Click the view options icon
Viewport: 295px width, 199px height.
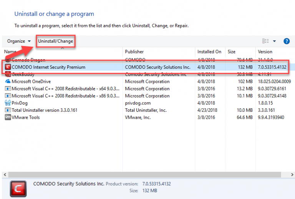point(265,41)
